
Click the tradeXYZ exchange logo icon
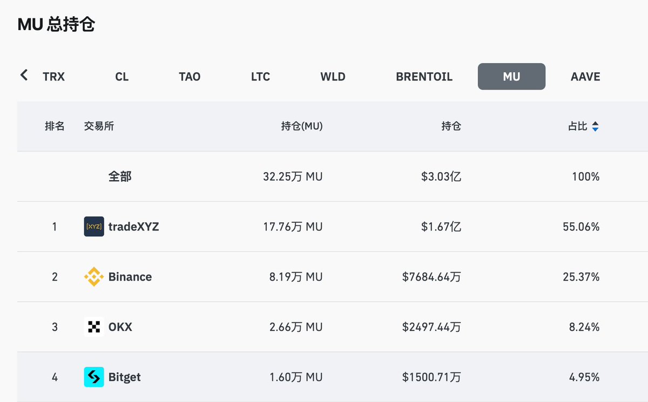pyautogui.click(x=94, y=227)
